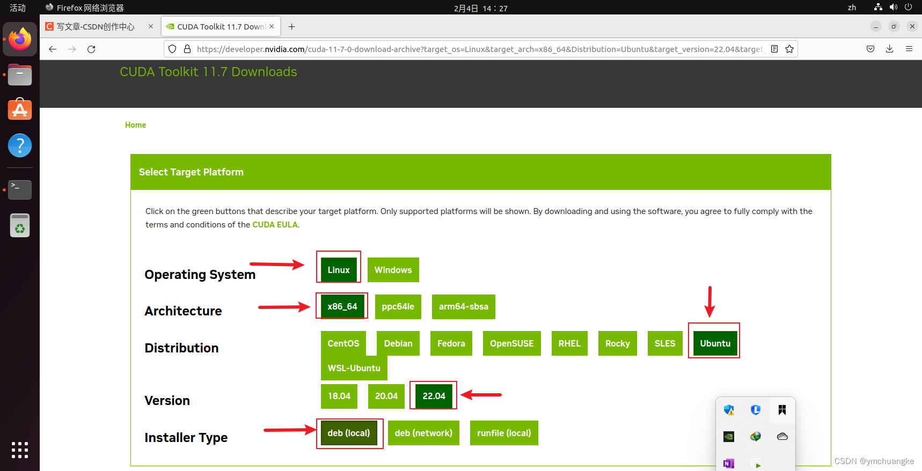Choose runfile (local) installer type
This screenshot has height=471, width=922.
click(504, 433)
